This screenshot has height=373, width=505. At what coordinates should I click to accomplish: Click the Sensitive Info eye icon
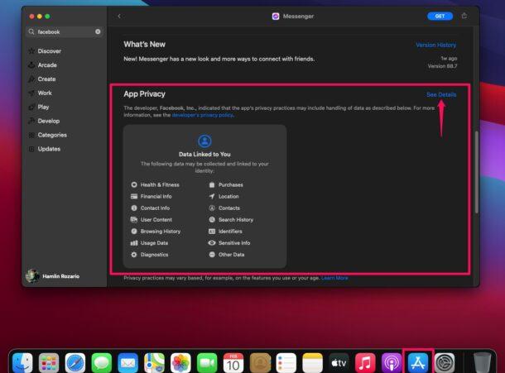(x=212, y=243)
